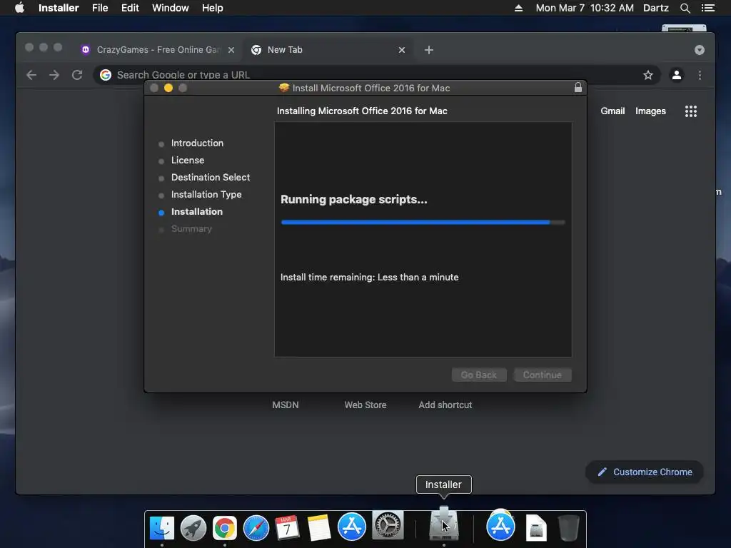Open Chrome three-dot menu
The image size is (731, 548).
pos(700,75)
